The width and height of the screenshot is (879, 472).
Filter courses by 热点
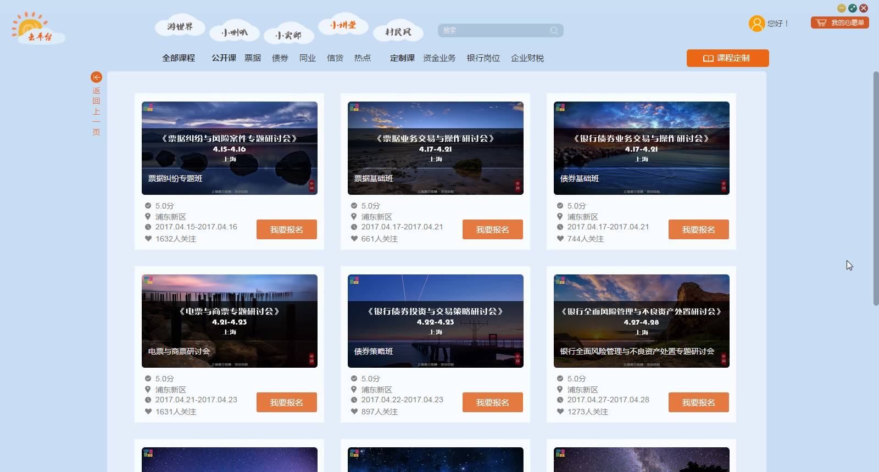coord(363,58)
